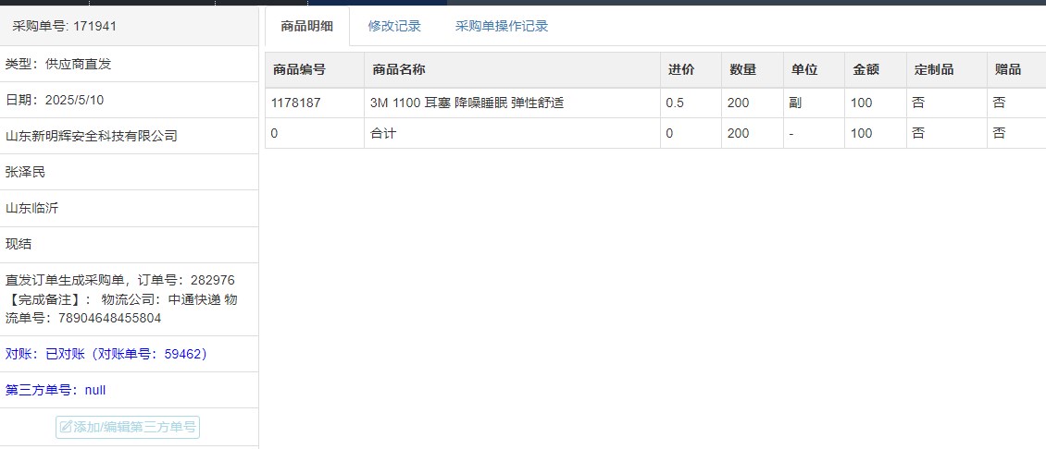The width and height of the screenshot is (1046, 449).
Task: Click the remark containing 订单号：282976
Action: [121, 299]
